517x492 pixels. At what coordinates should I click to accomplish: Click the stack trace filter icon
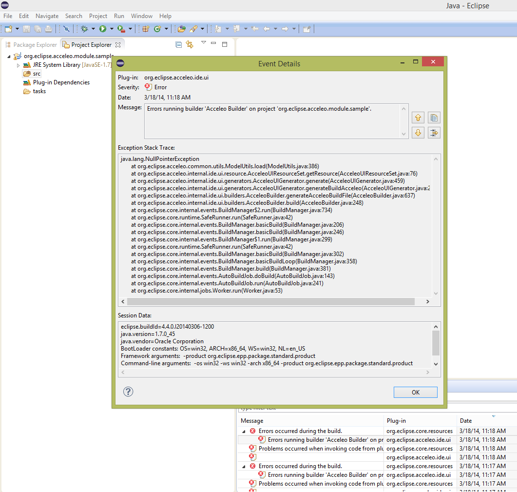tap(434, 133)
